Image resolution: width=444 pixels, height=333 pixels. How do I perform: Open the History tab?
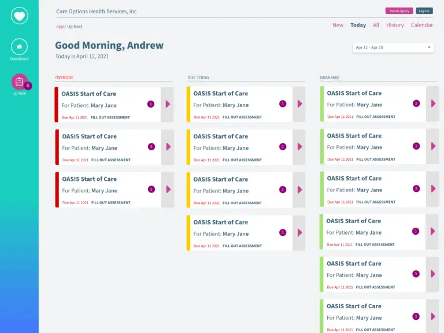click(x=395, y=25)
